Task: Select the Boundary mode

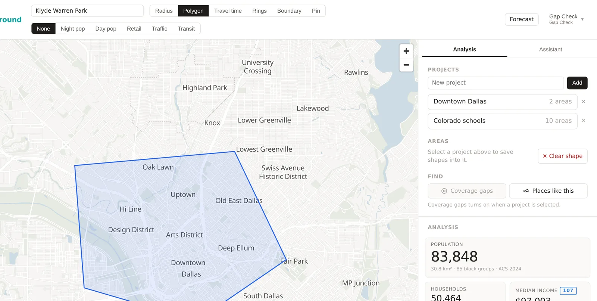Action: coord(289,11)
